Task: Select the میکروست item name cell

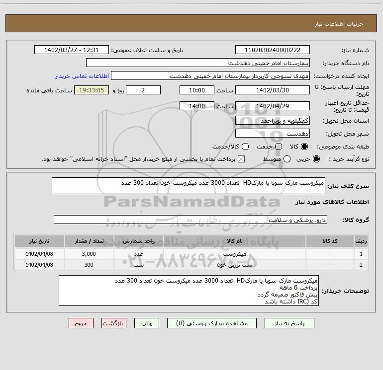Action: (x=234, y=254)
